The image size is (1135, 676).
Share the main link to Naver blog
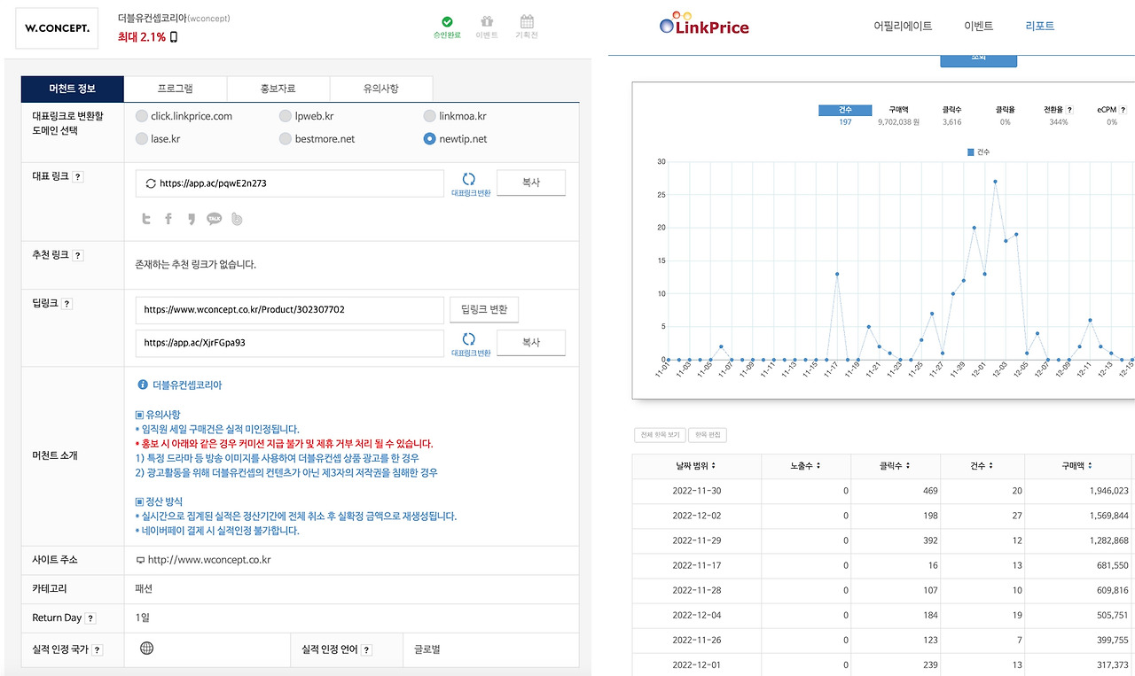click(x=237, y=219)
